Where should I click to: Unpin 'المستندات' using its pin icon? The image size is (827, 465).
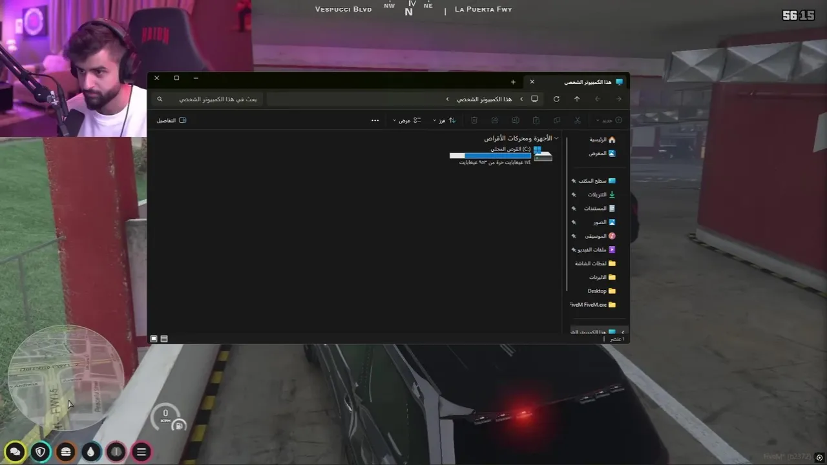(x=574, y=209)
